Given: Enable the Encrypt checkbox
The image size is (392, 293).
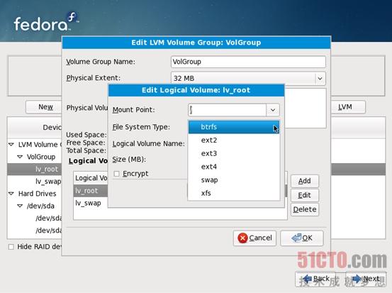Looking at the screenshot, I should [x=116, y=174].
